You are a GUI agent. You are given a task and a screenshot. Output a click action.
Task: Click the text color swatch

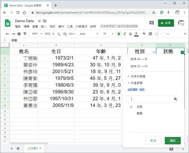point(136,34)
